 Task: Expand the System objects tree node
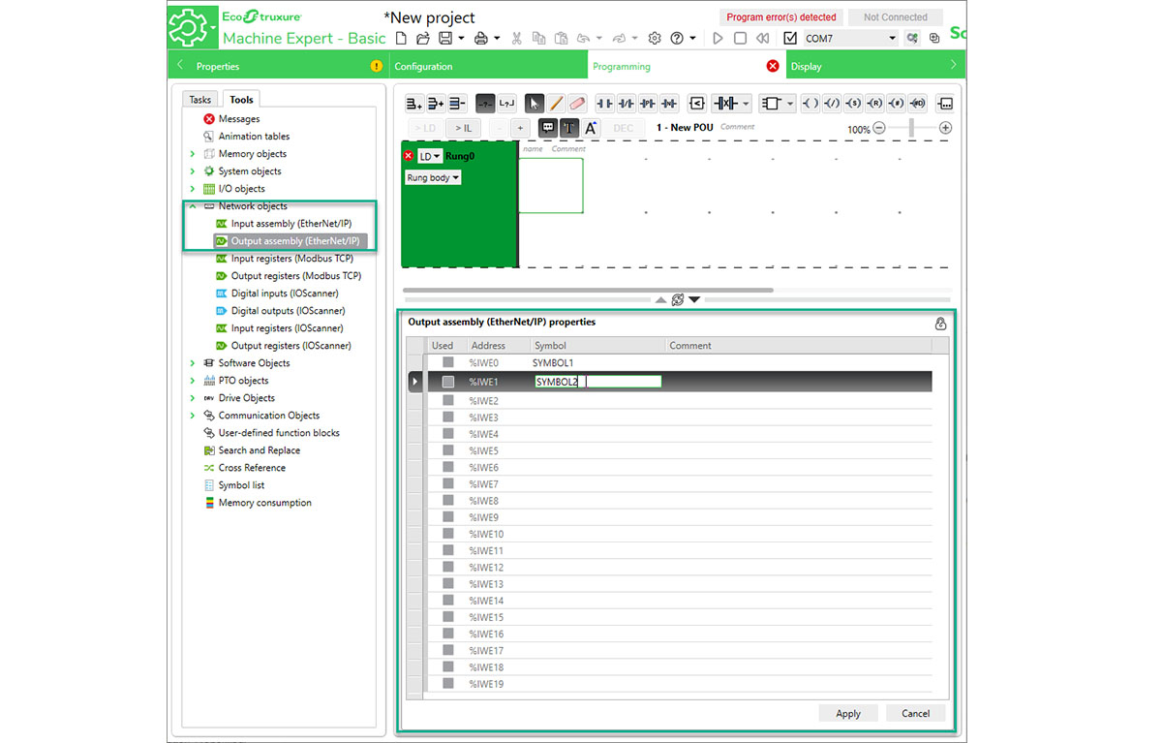coord(193,171)
